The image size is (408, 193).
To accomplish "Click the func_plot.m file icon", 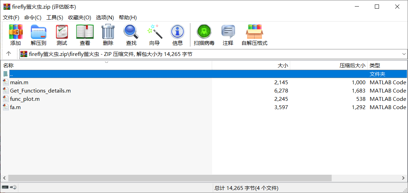I will point(6,99).
